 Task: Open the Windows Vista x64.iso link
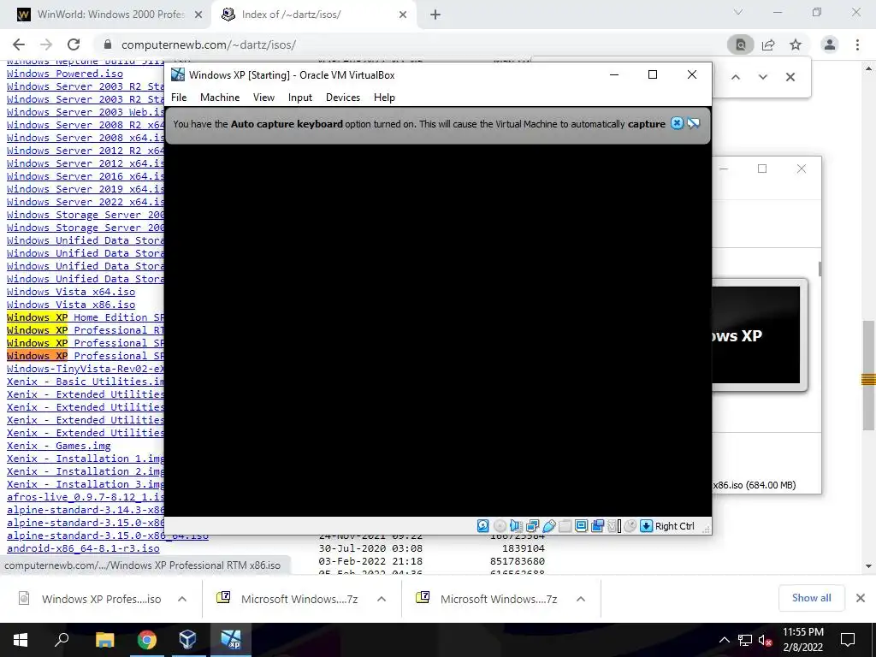tap(71, 292)
